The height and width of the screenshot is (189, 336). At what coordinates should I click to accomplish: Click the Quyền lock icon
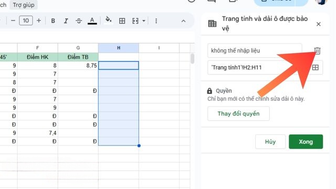coord(209,91)
